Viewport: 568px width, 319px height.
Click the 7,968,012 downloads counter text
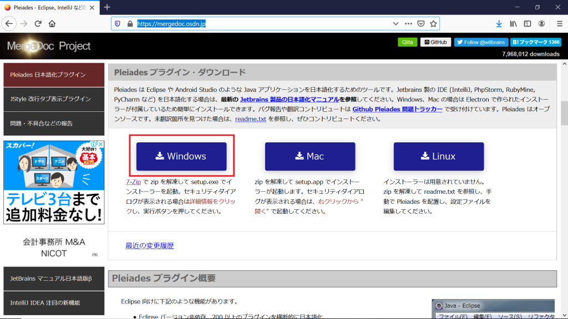pyautogui.click(x=531, y=54)
